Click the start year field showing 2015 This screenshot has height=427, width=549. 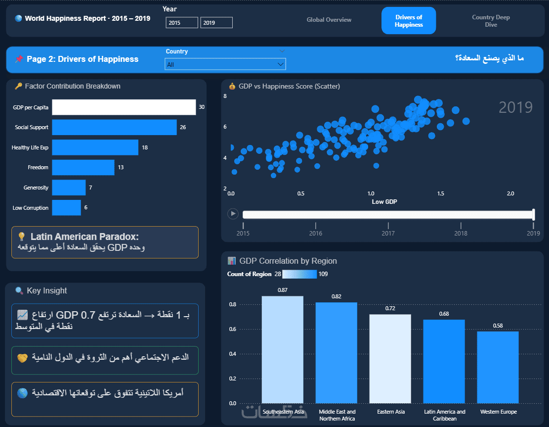182,22
